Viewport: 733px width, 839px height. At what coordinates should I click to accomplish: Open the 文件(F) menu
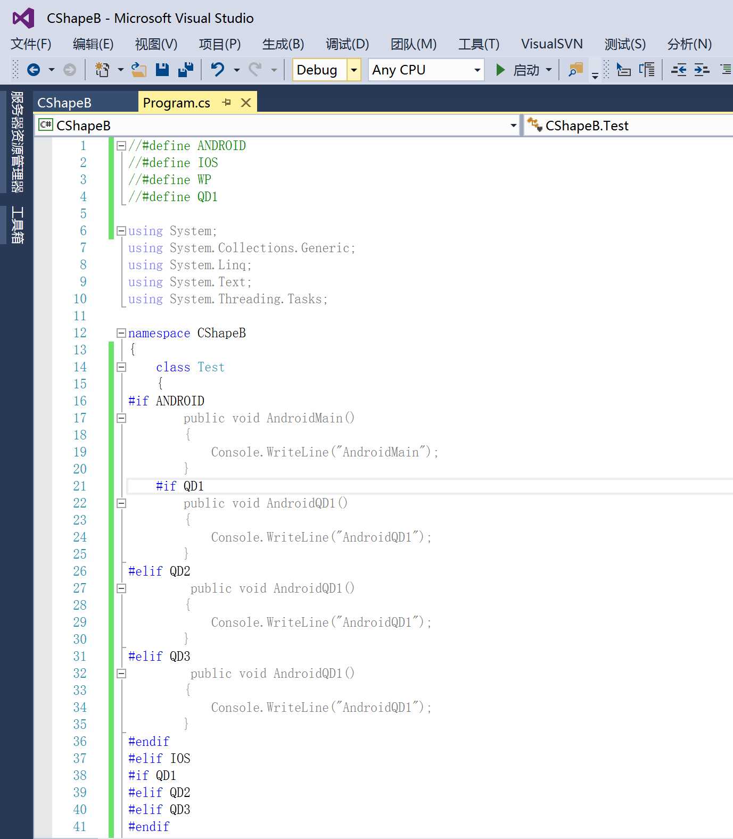click(x=31, y=44)
